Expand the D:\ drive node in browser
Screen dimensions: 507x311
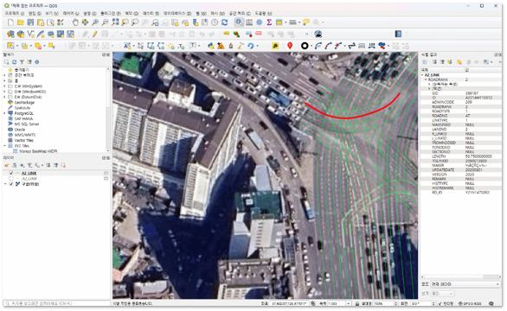pyautogui.click(x=5, y=92)
